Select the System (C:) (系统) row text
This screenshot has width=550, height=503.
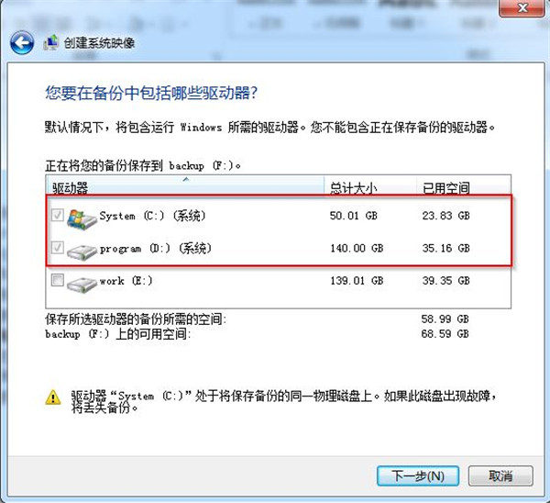tap(152, 216)
